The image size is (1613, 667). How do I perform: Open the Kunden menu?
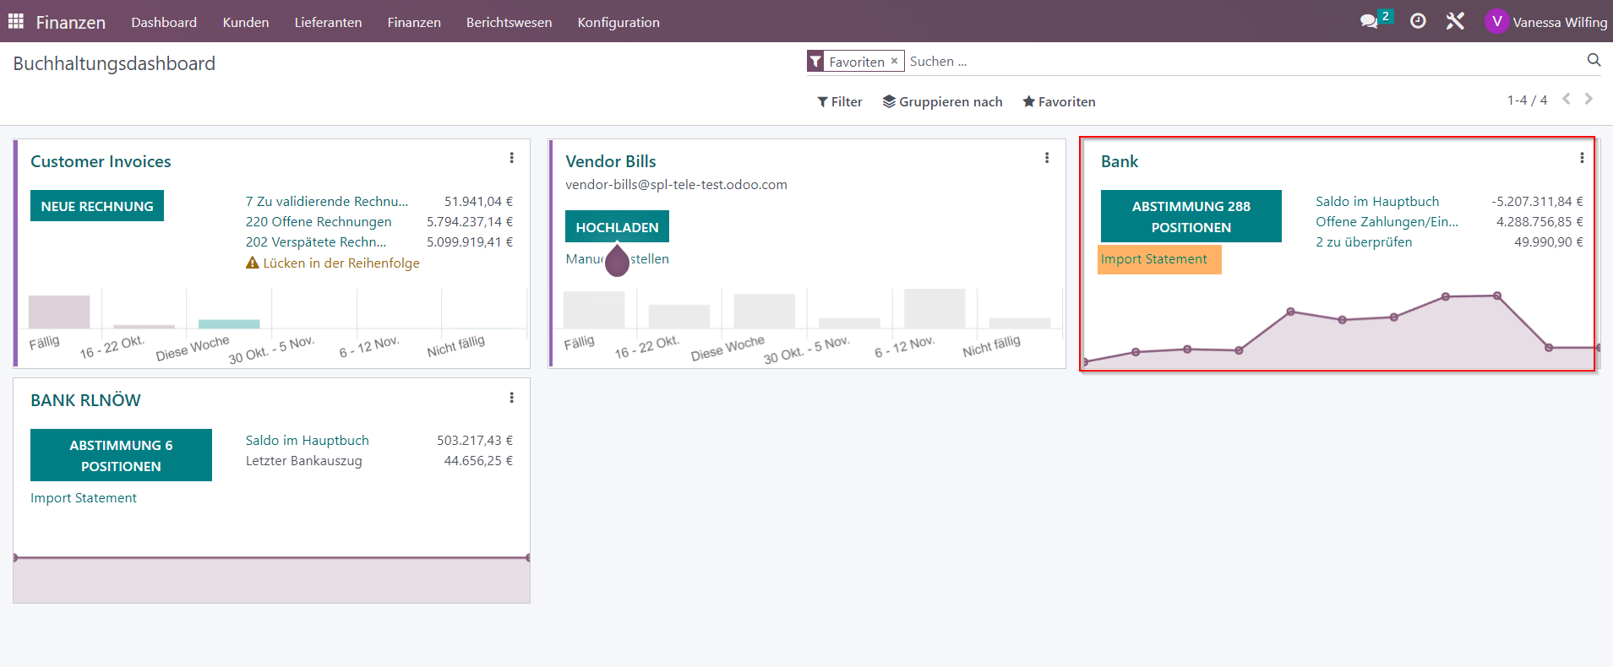[x=246, y=22]
